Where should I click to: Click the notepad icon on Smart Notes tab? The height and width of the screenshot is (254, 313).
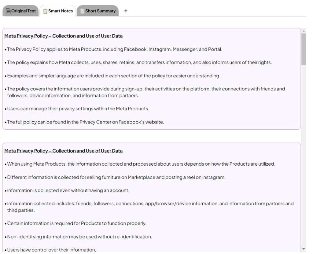45,11
